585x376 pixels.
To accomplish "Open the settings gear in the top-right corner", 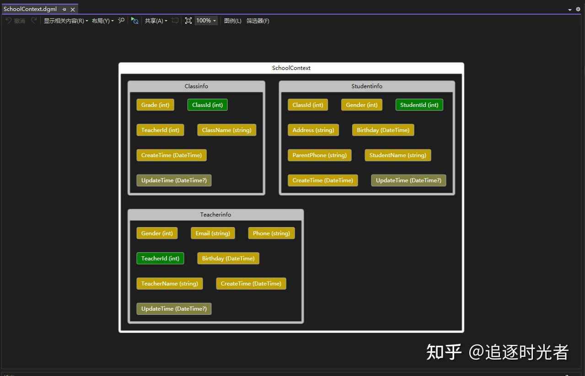I will (578, 9).
